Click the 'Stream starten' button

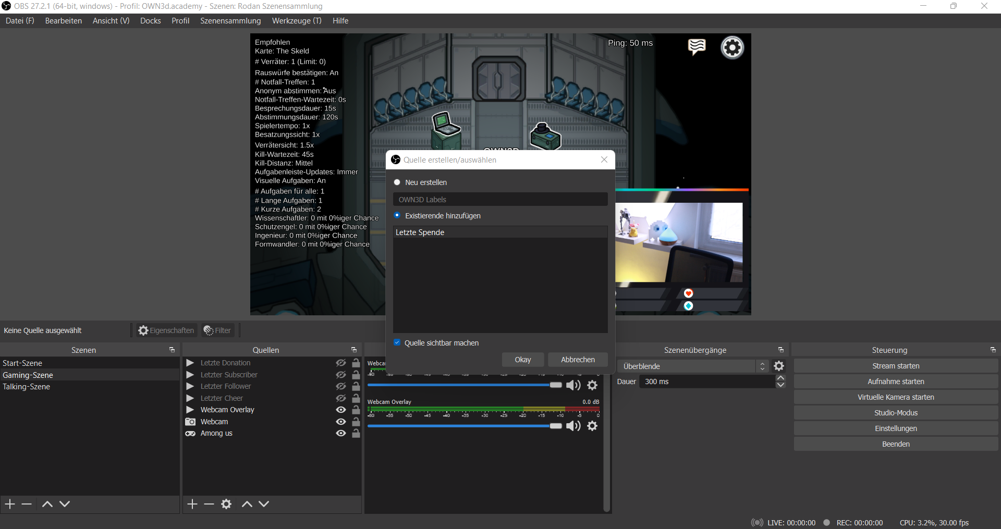895,366
